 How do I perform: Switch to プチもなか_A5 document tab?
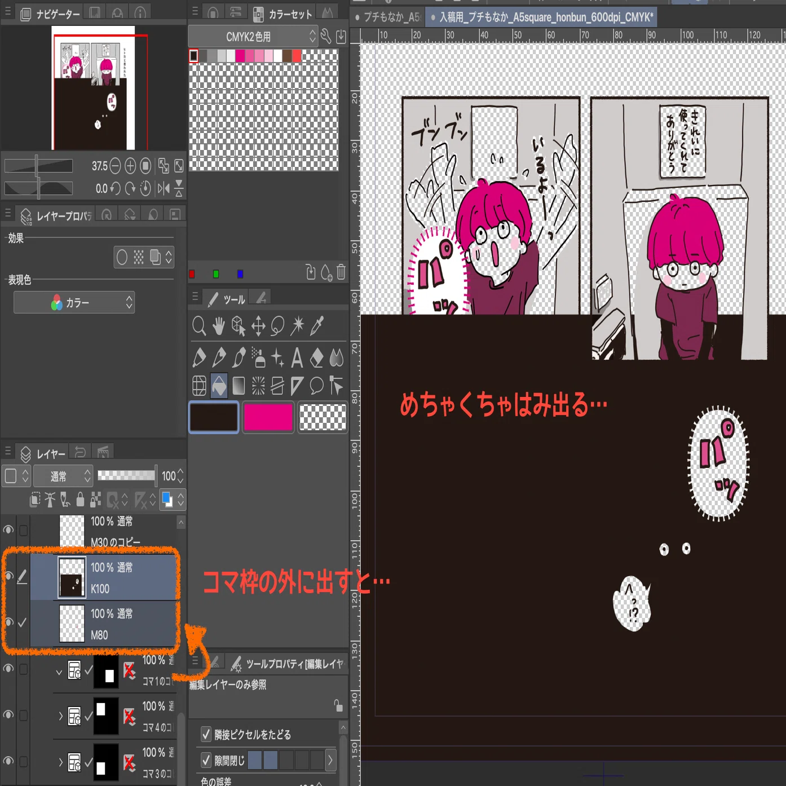[388, 17]
